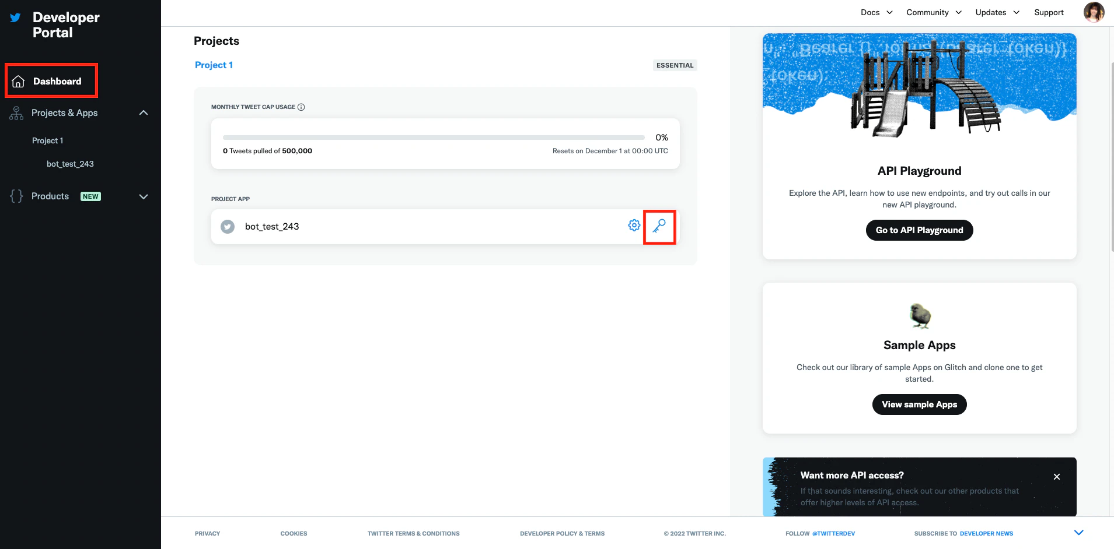Click Developer Portal title text
The width and height of the screenshot is (1114, 549).
click(x=66, y=25)
